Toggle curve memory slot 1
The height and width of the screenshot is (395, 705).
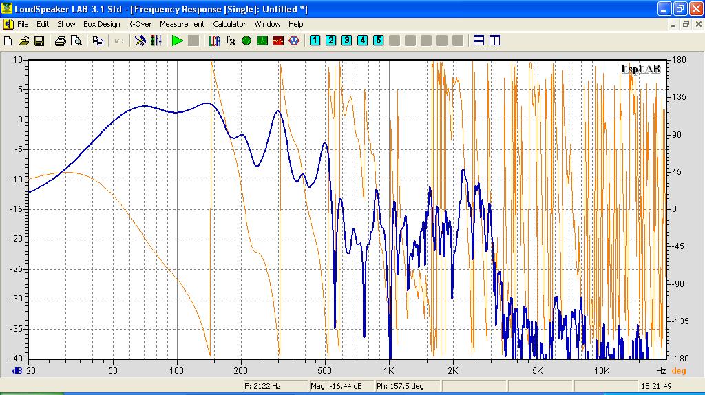315,41
